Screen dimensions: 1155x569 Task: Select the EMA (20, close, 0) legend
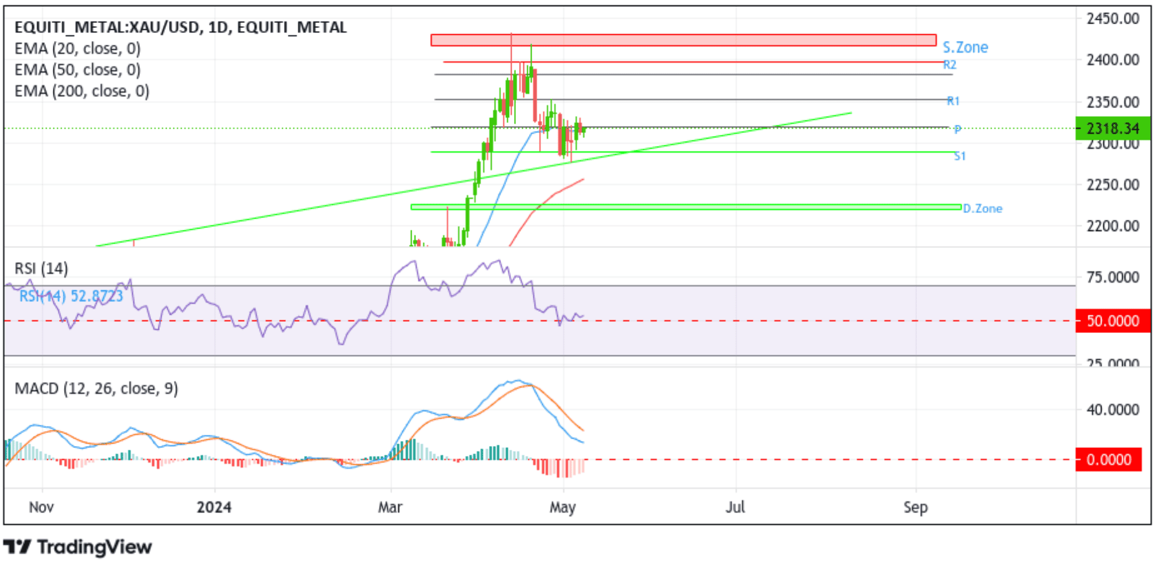[x=78, y=48]
